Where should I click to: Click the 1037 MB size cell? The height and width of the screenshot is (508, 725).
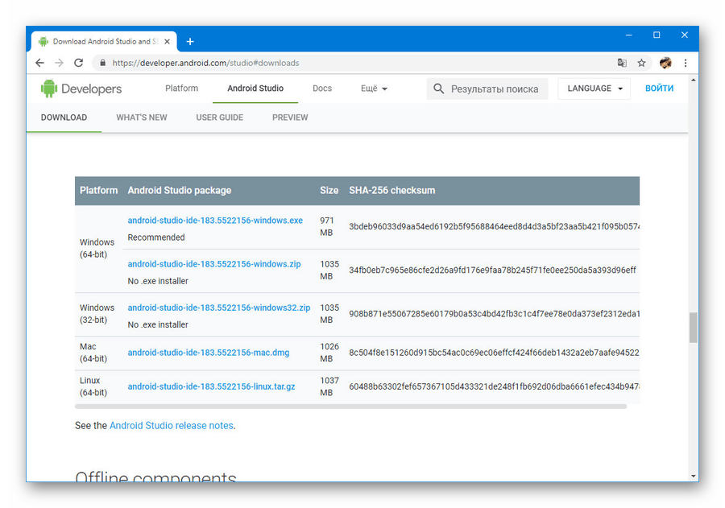[x=329, y=386]
